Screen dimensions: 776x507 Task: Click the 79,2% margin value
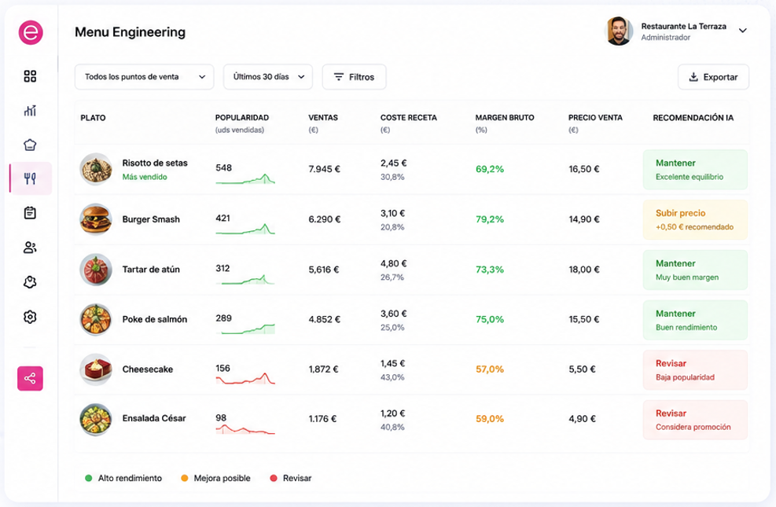pos(490,219)
